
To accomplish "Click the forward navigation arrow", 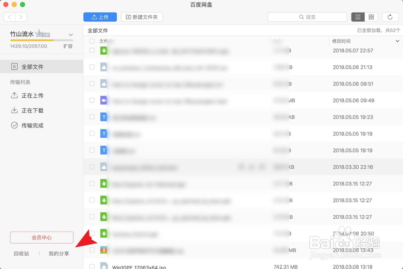I will click(21, 17).
